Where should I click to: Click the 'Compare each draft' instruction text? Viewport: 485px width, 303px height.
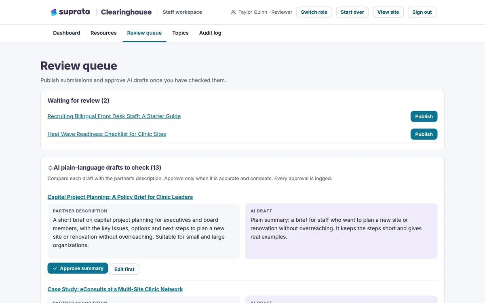coord(190,178)
